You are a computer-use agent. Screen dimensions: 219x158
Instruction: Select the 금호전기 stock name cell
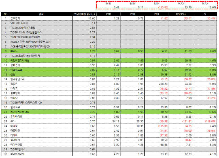pos(41,18)
